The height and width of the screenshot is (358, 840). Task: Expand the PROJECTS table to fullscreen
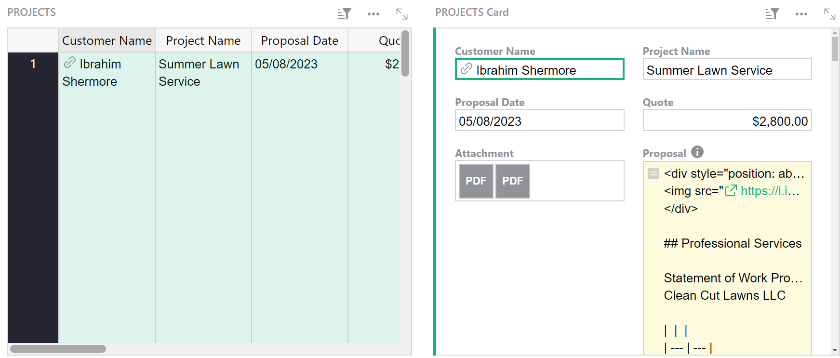(402, 14)
